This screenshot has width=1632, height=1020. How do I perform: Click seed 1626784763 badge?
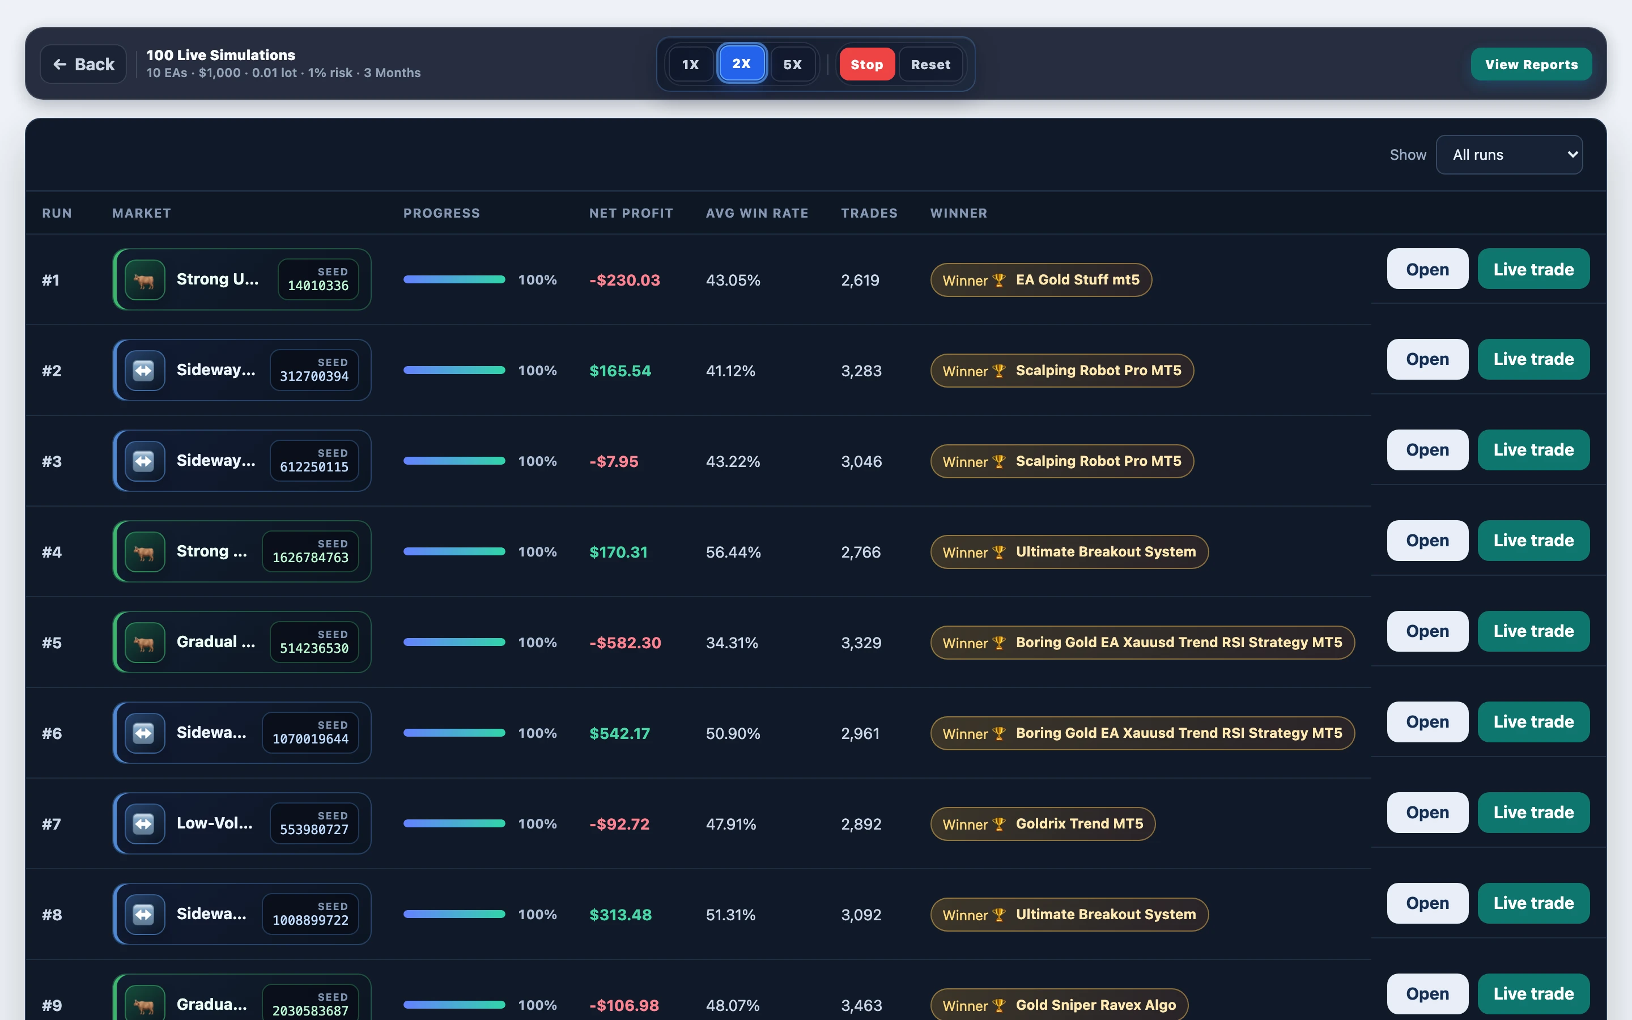[x=310, y=552]
